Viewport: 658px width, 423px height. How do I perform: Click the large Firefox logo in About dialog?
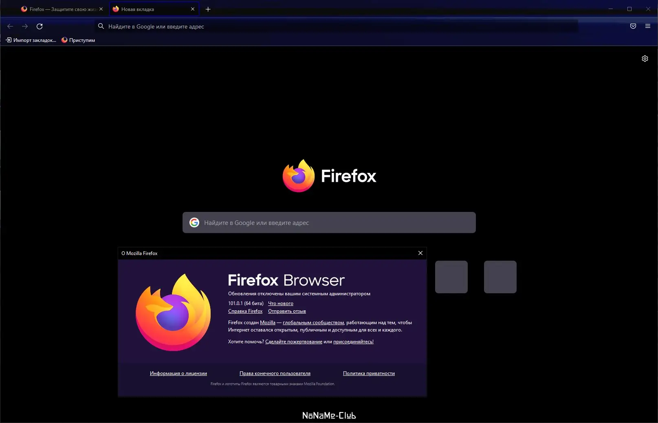point(173,312)
